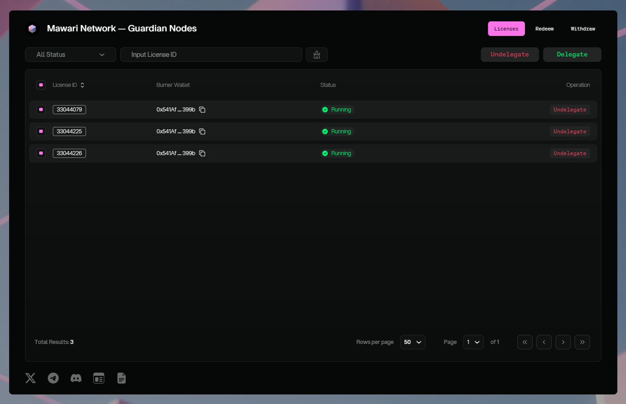Viewport: 626px width, 404px height.
Task: Click the Burner Wallet column header
Action: tap(173, 85)
